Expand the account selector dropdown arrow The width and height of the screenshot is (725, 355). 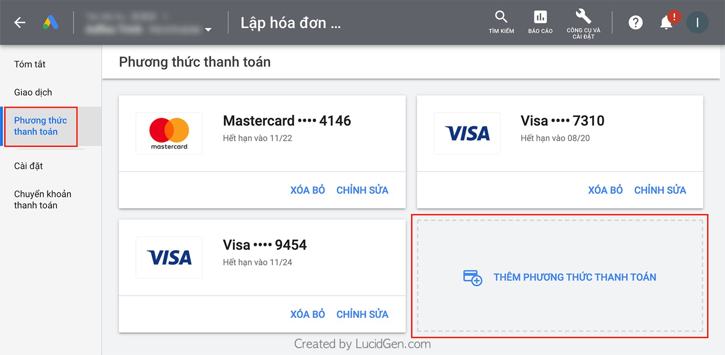208,30
